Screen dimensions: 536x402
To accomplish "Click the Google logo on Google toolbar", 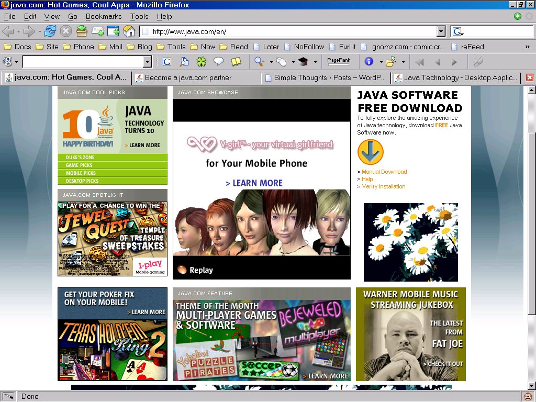I will click(7, 62).
